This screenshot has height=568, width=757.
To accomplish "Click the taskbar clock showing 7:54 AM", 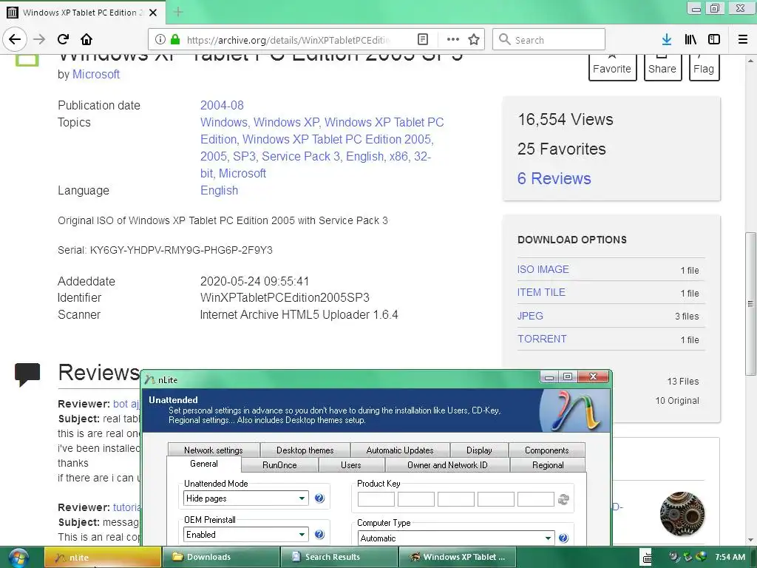I will pyautogui.click(x=730, y=557).
